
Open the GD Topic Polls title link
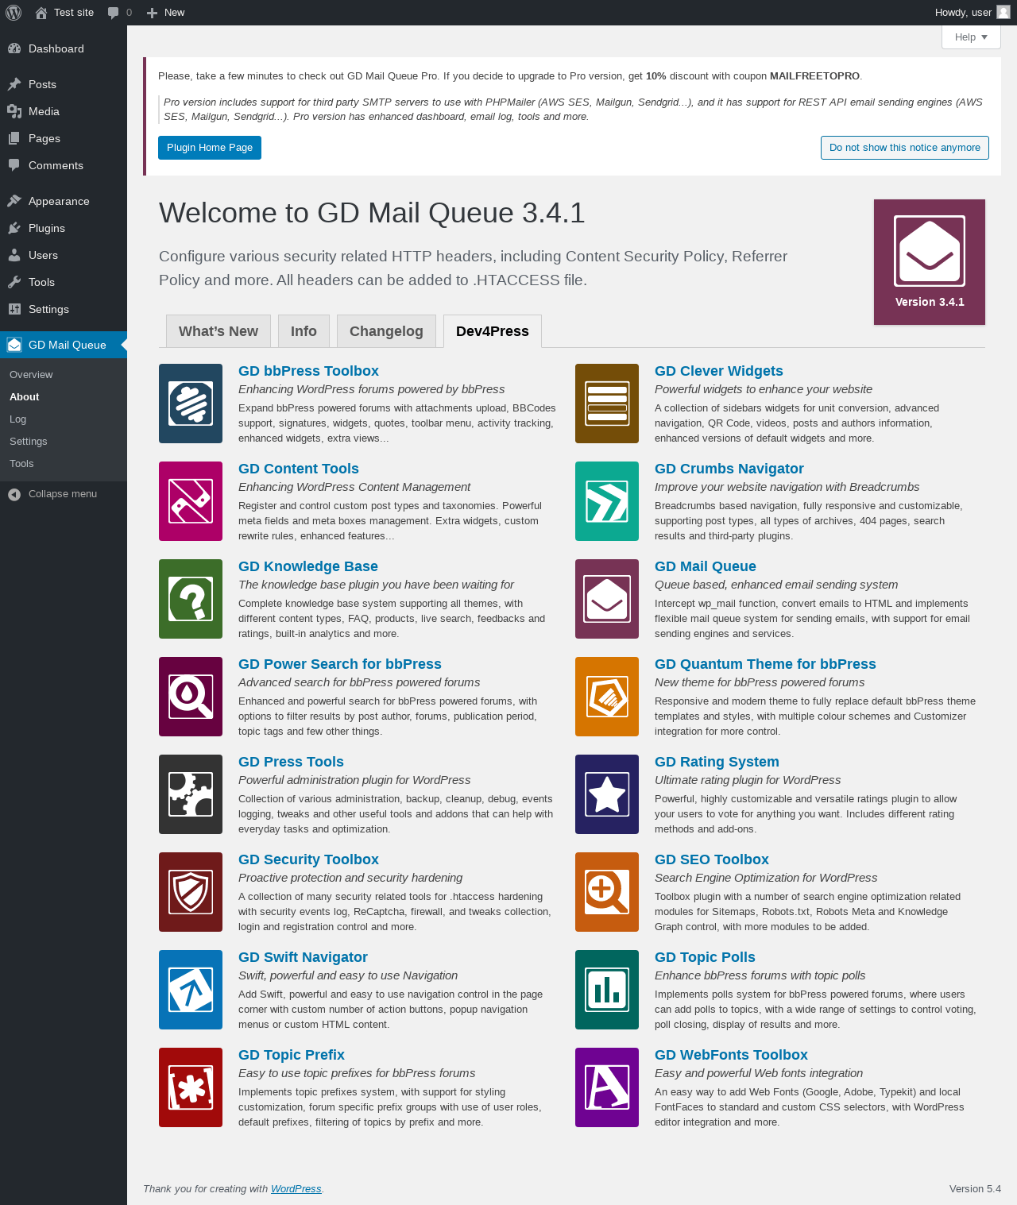(x=705, y=957)
